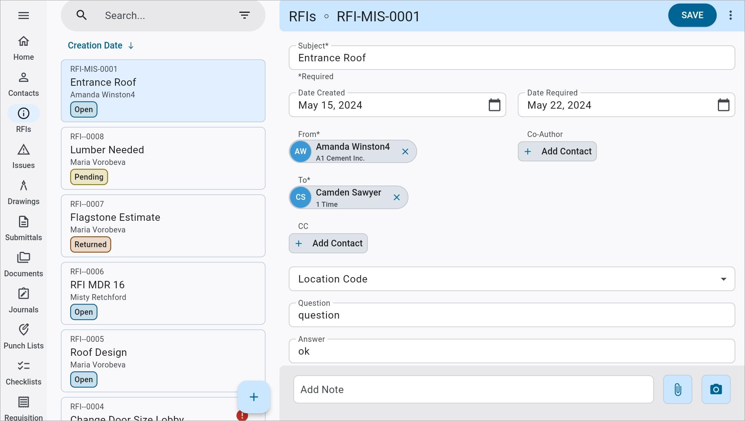Click Open status badge on Roof Design
The width and height of the screenshot is (745, 421).
pos(84,379)
